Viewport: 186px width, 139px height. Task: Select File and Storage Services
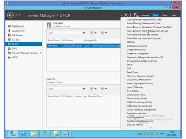pyautogui.click(x=25, y=53)
